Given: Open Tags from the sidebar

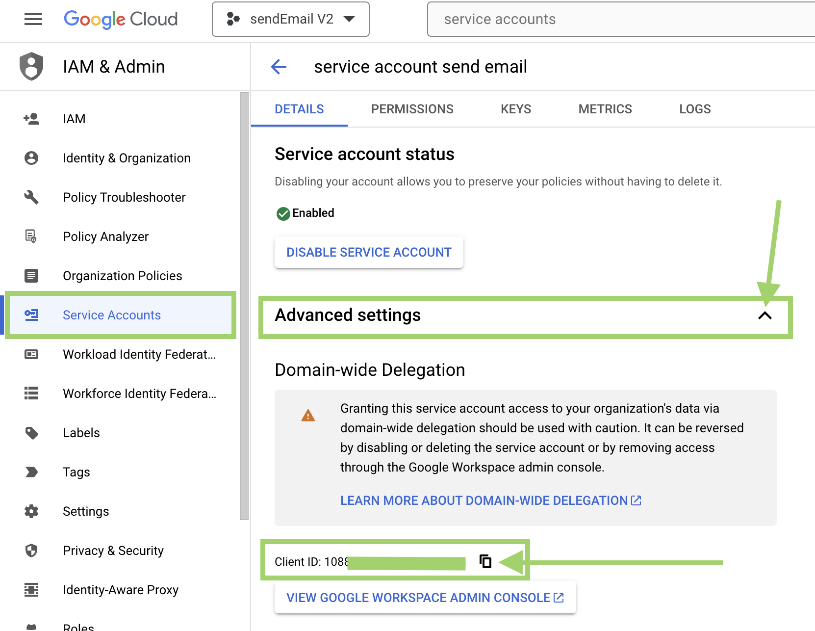Looking at the screenshot, I should pos(121,472).
